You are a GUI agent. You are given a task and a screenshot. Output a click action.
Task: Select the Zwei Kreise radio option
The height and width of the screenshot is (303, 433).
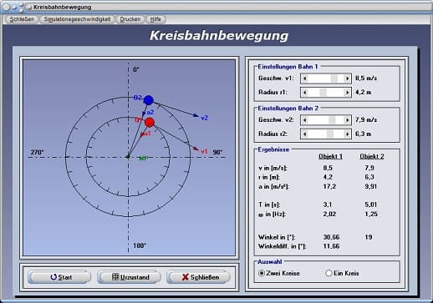(x=279, y=273)
